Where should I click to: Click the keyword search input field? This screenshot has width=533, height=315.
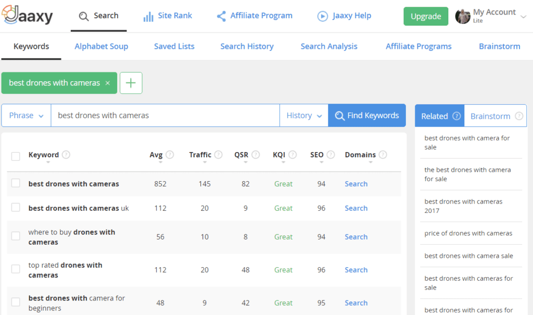tap(166, 116)
